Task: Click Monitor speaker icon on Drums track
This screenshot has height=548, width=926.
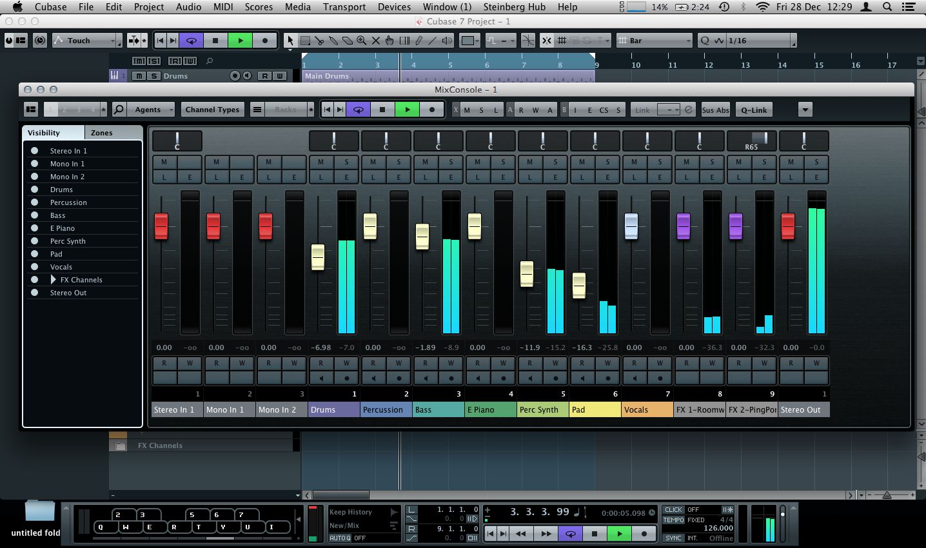Action: (246, 76)
